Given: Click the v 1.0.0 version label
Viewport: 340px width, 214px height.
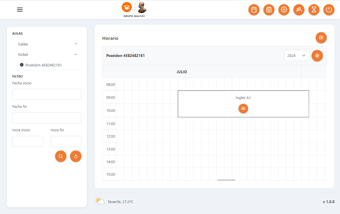Looking at the screenshot, I should coord(329,202).
